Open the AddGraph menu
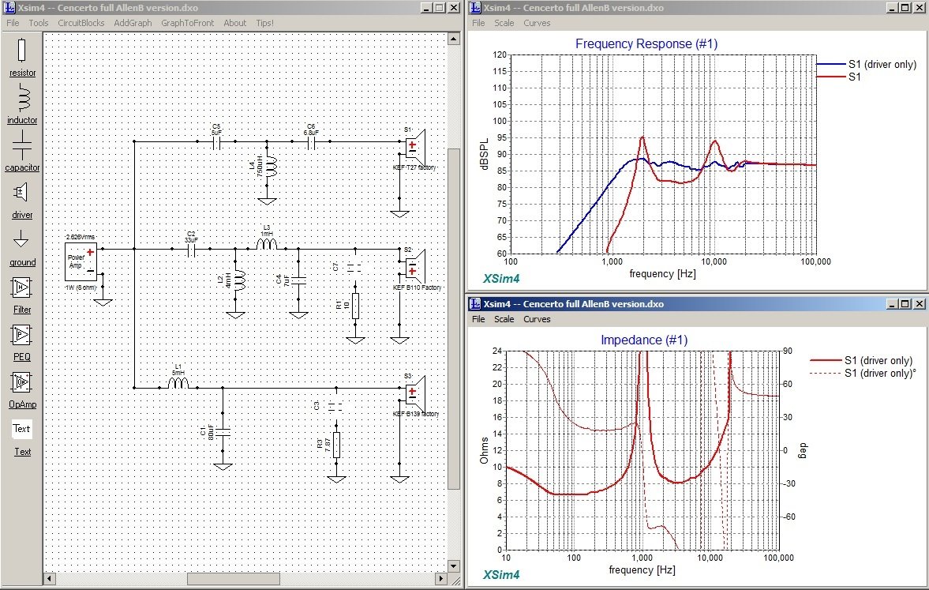 (133, 23)
